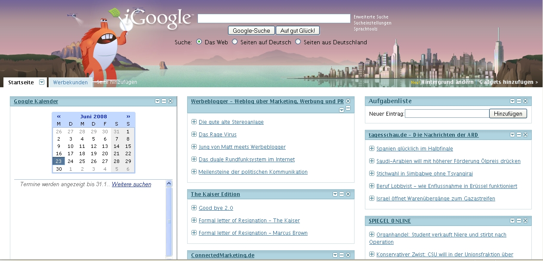543x261 pixels.
Task: Open Google Kalender gadget menu arrow
Action: click(158, 101)
